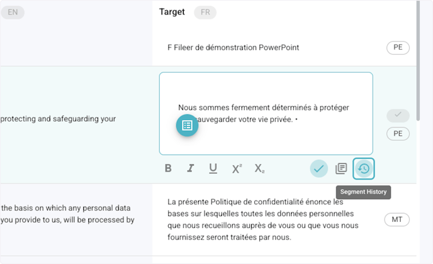Screen dimensions: 433x264
Task: Select the FR target language badge
Action: click(x=205, y=12)
